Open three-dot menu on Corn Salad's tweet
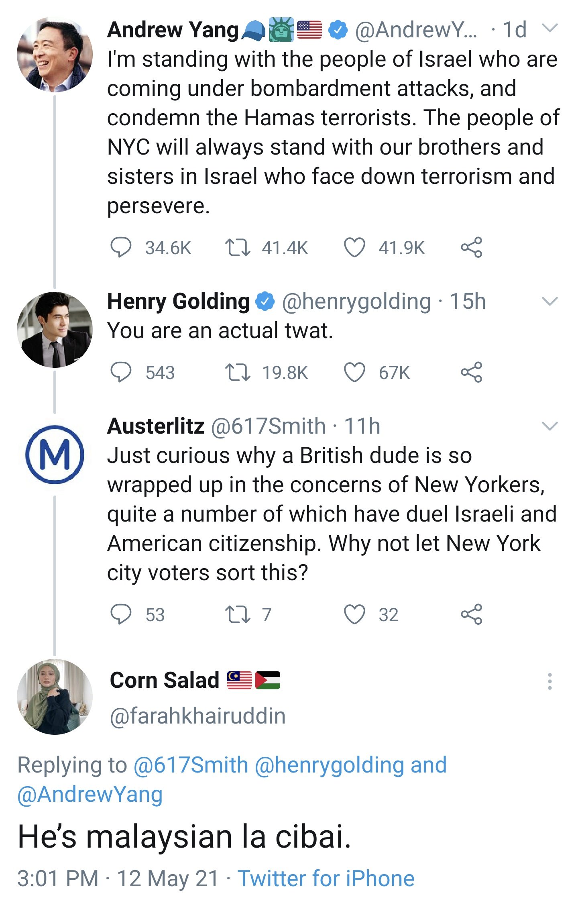578x899 pixels. click(550, 681)
